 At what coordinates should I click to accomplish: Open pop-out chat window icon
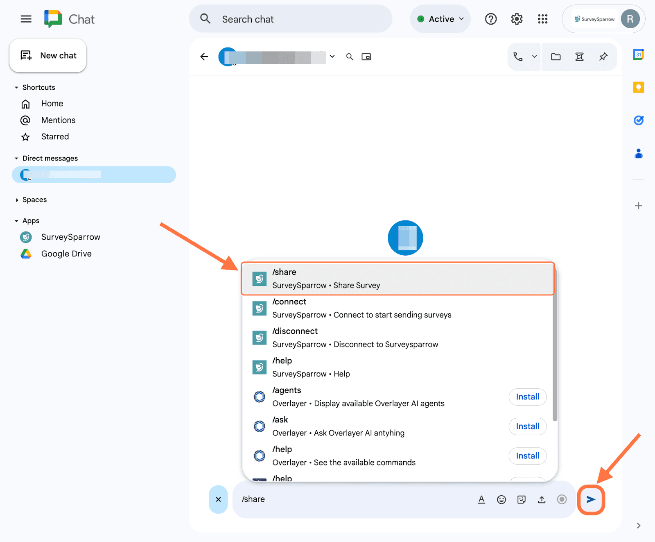pyautogui.click(x=366, y=57)
